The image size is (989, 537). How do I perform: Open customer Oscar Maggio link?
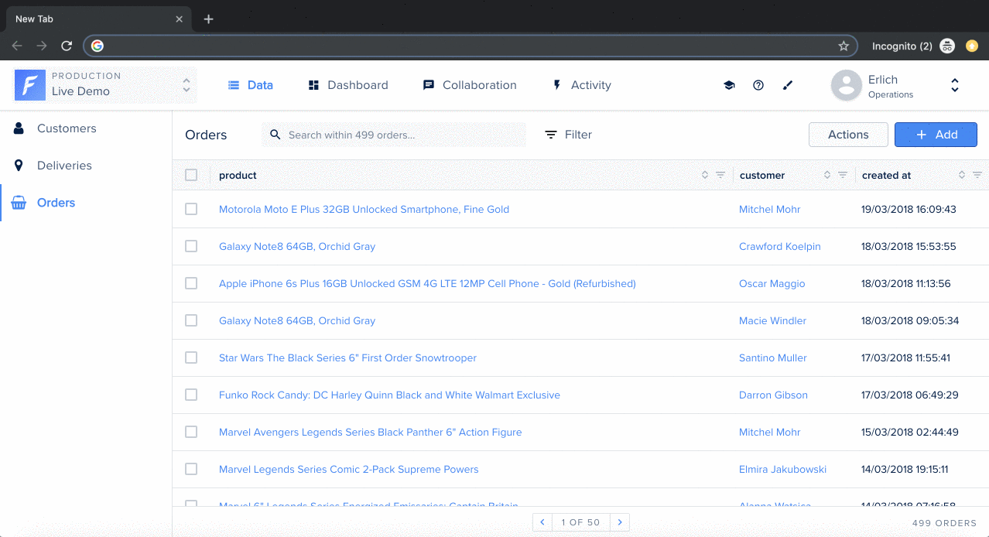(772, 283)
